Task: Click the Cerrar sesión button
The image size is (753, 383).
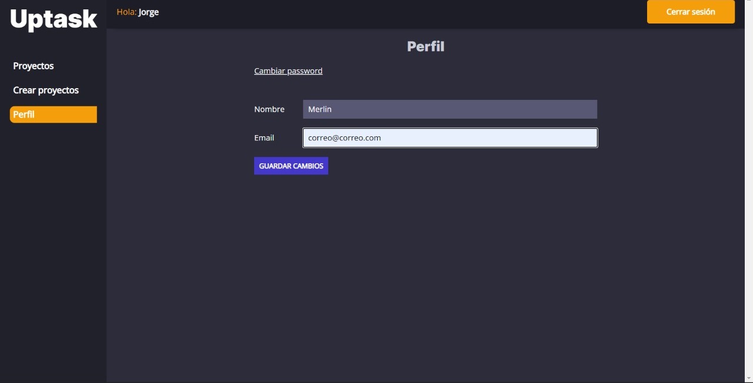Action: tap(691, 12)
